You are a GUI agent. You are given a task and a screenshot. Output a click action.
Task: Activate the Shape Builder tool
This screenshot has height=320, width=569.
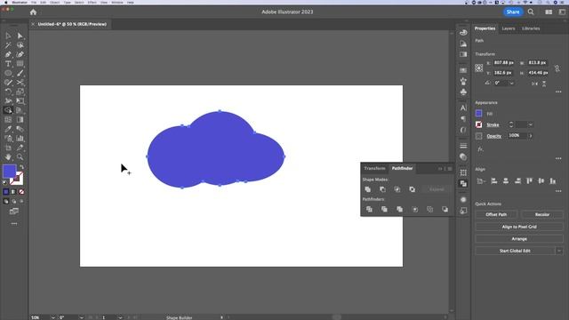(x=8, y=110)
